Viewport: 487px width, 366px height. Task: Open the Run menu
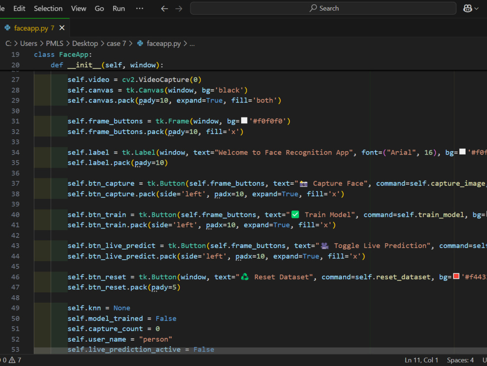[119, 8]
